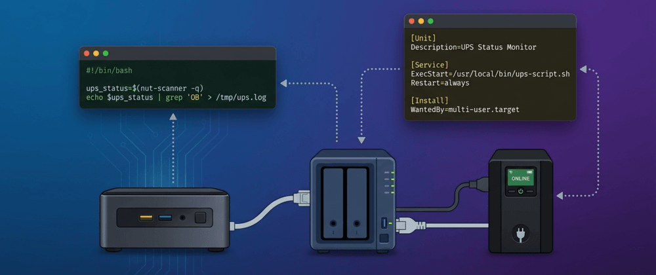The height and width of the screenshot is (275, 656).
Task: Click the blue USB port on mini PC
Action: pos(165,217)
